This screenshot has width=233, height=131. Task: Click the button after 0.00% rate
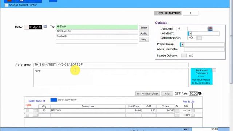coord(193,115)
